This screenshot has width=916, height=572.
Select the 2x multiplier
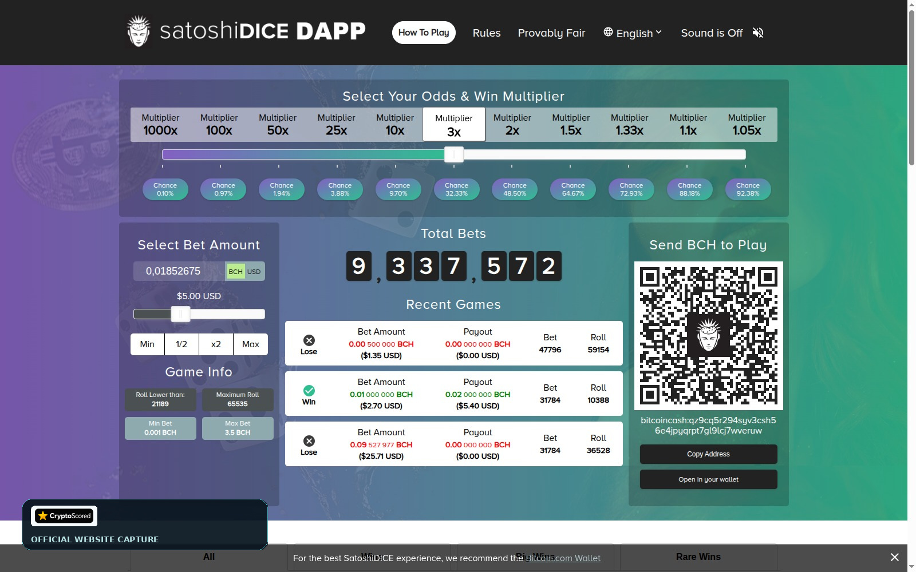[x=512, y=125]
